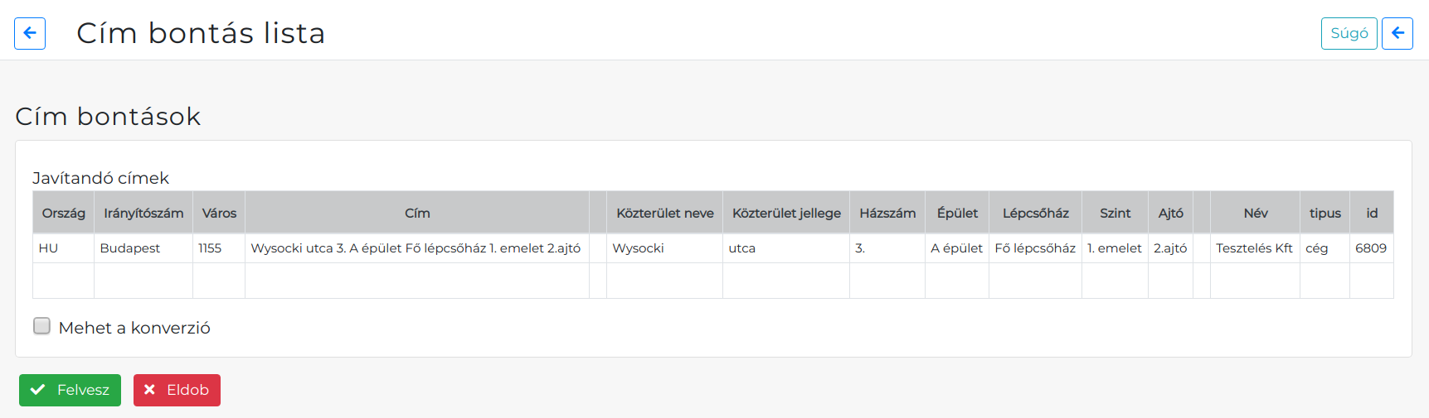
Task: Sort by the Ország column header
Action: (x=64, y=213)
